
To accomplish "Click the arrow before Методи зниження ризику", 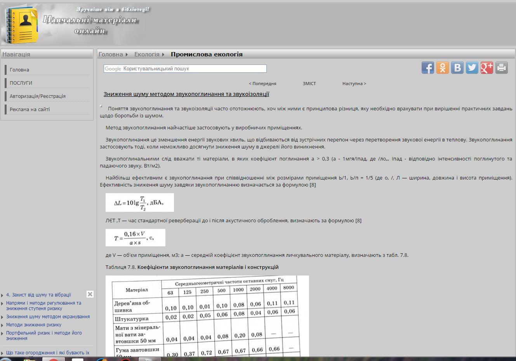I will click(x=3, y=325).
